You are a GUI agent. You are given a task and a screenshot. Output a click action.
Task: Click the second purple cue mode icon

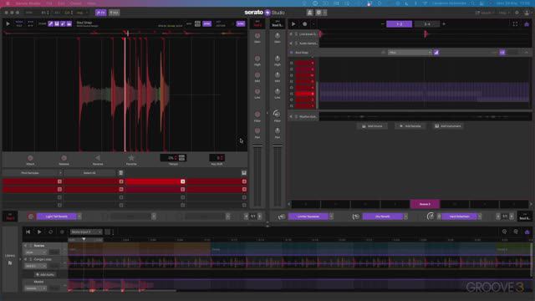[x=57, y=24]
